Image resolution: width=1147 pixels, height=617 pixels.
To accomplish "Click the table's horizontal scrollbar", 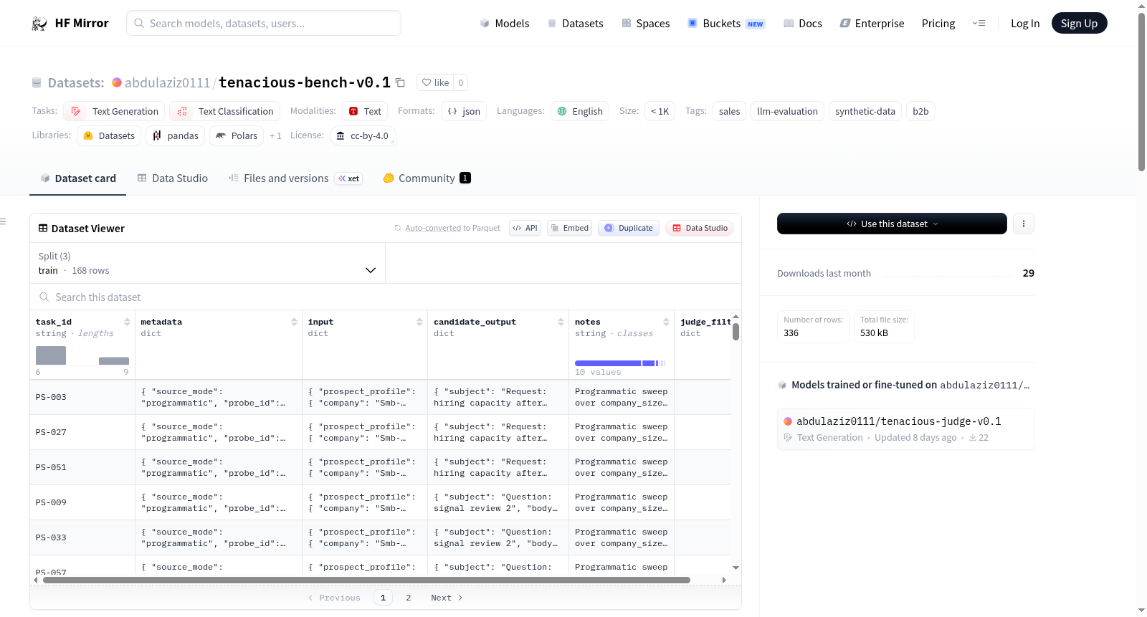I will point(366,580).
